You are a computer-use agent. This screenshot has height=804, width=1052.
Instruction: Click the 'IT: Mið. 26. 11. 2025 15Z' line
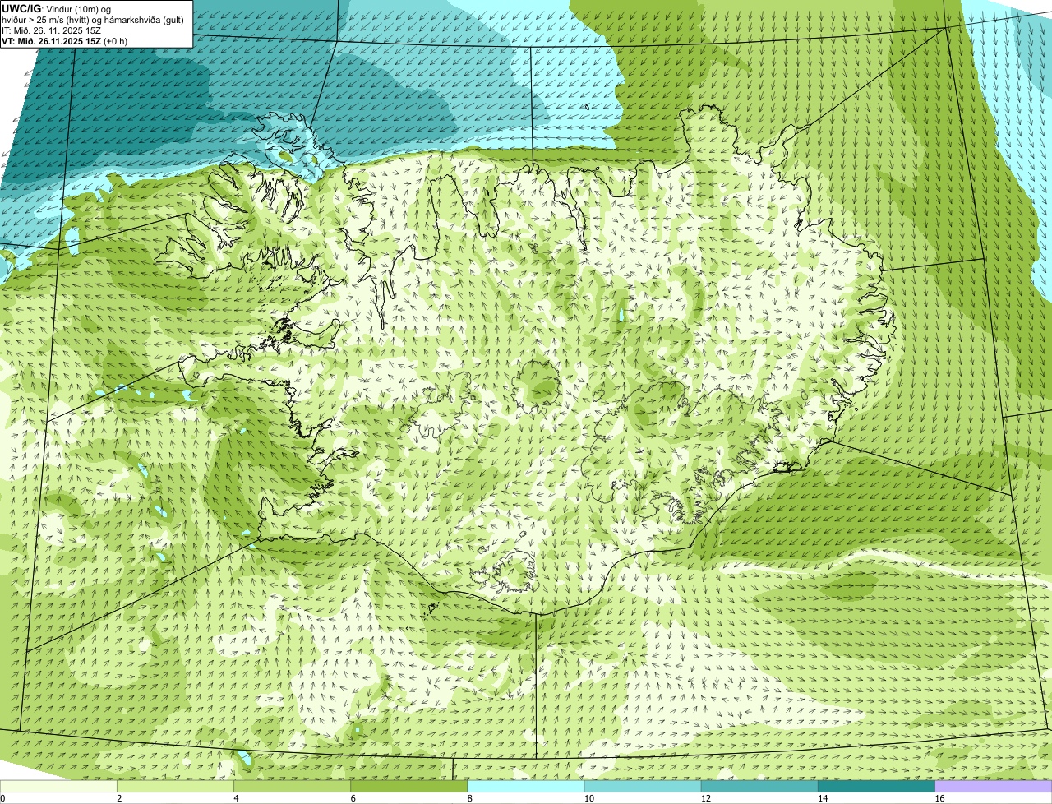[x=52, y=30]
